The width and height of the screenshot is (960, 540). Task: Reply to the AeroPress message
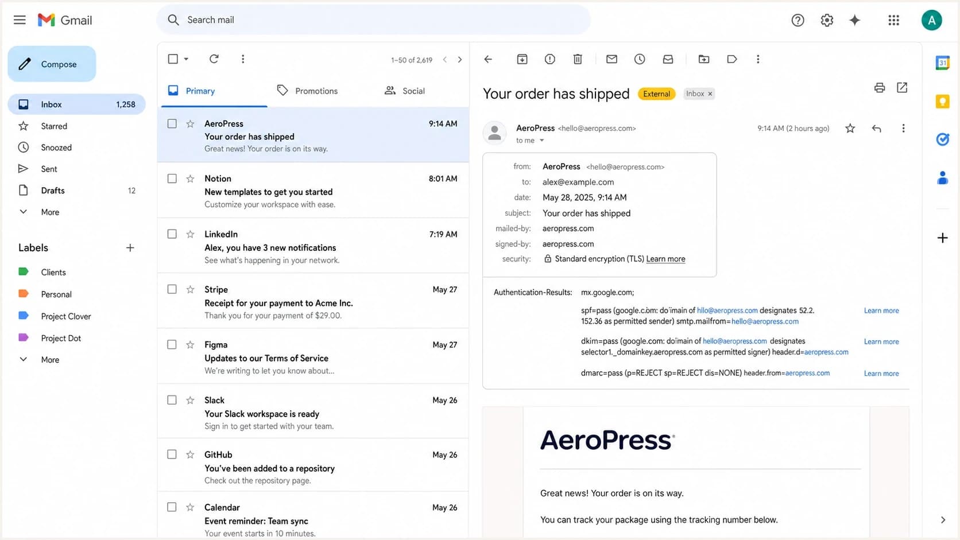click(876, 129)
